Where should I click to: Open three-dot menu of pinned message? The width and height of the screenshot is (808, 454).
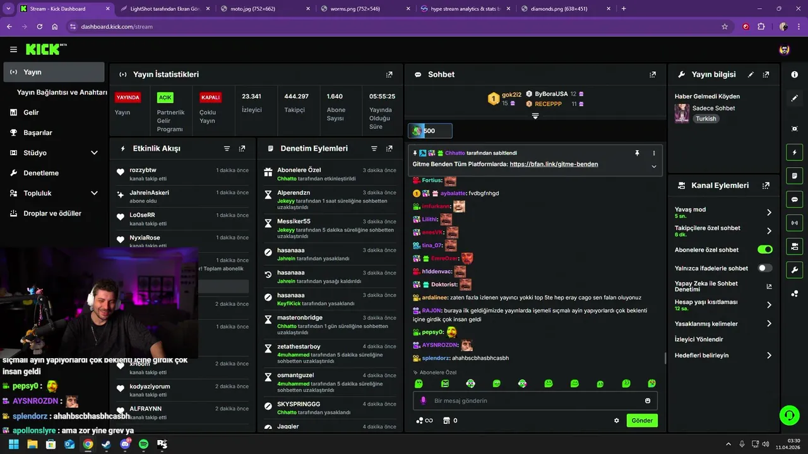(x=653, y=153)
